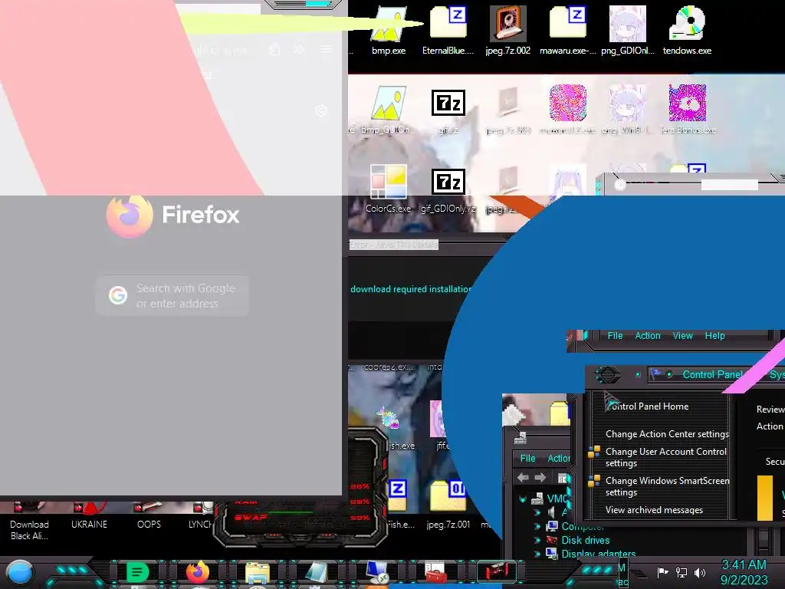Open the File menu in upper management window
Image resolution: width=785 pixels, height=589 pixels.
point(615,336)
